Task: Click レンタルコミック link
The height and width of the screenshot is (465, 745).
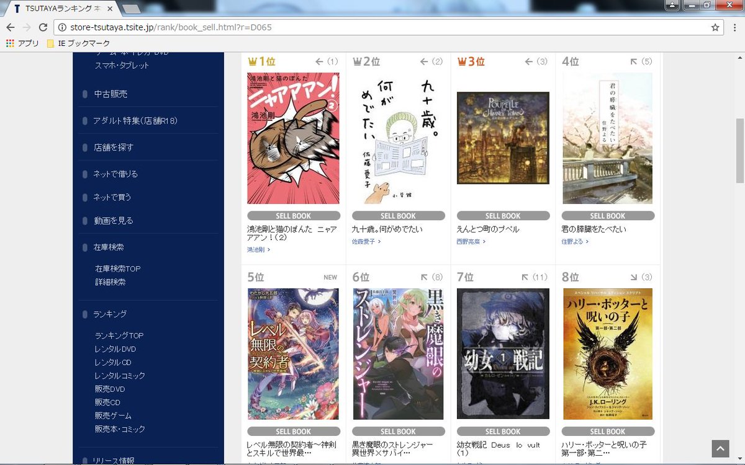Action: [x=120, y=376]
